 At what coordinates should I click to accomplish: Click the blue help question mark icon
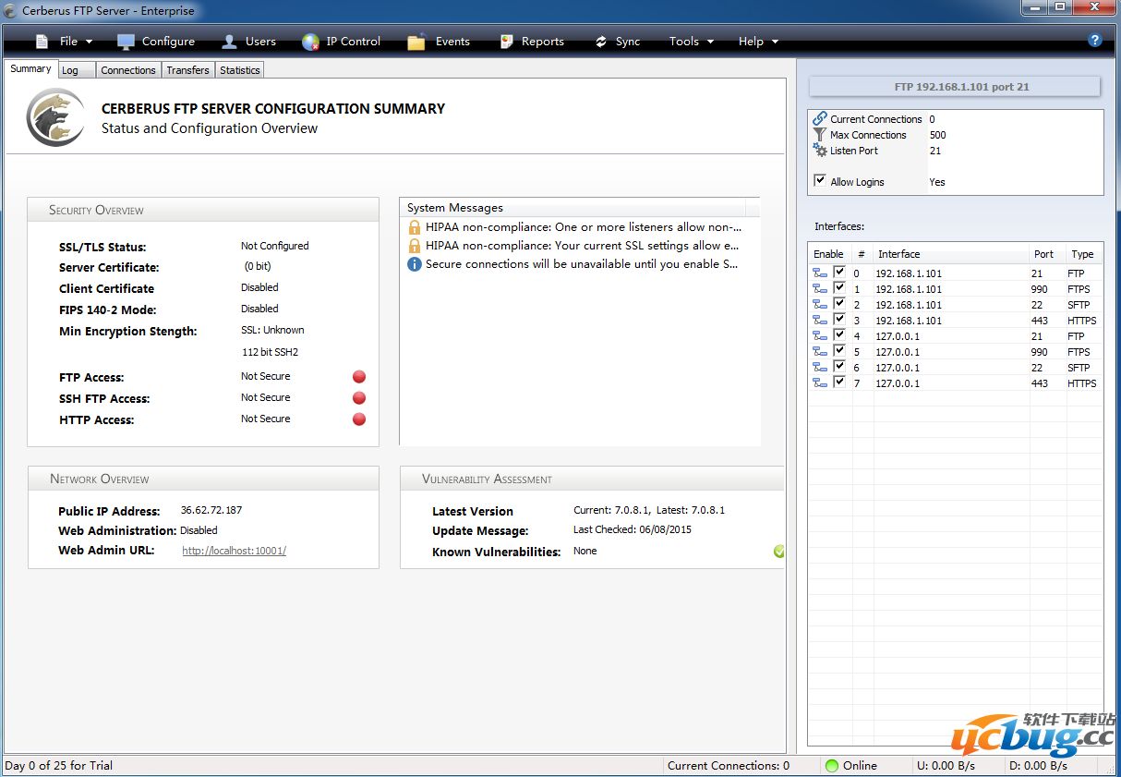point(1095,40)
